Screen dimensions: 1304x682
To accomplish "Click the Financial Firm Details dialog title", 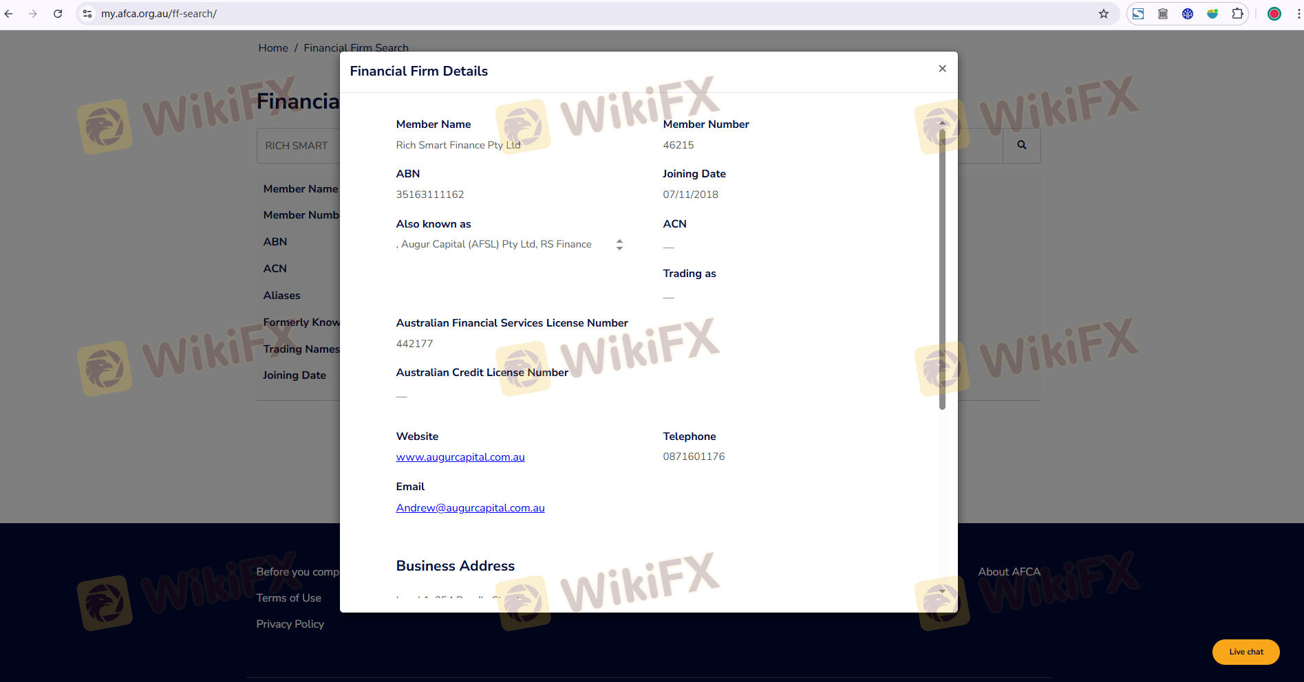I will click(419, 71).
